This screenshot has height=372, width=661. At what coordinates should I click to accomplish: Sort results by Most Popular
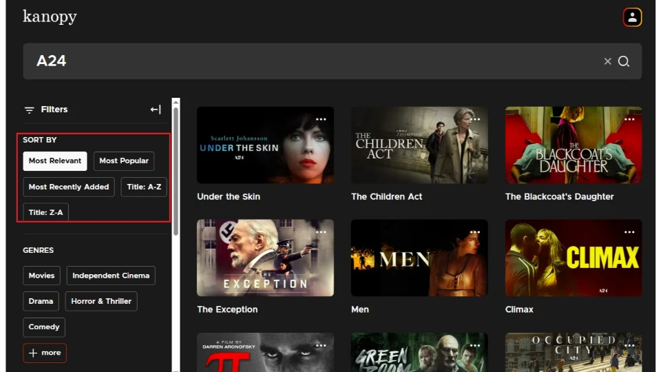[x=124, y=161]
